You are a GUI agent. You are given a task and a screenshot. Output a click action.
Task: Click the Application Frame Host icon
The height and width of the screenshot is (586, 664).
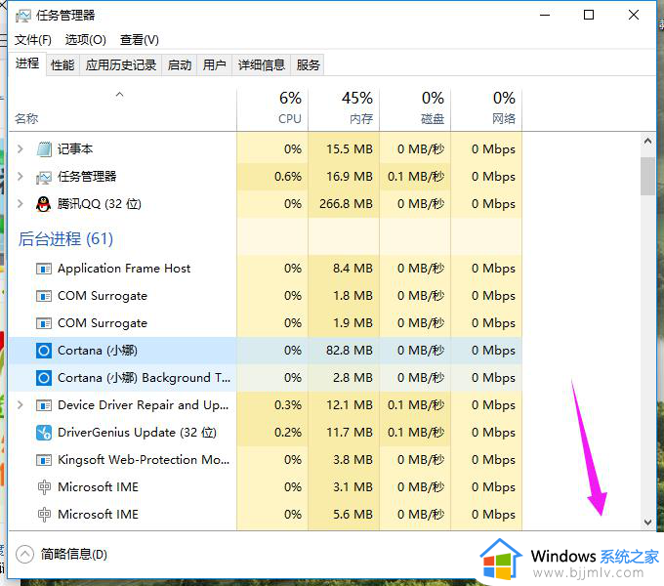click(44, 269)
